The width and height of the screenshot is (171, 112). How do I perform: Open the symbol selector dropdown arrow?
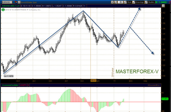pos(14,2)
